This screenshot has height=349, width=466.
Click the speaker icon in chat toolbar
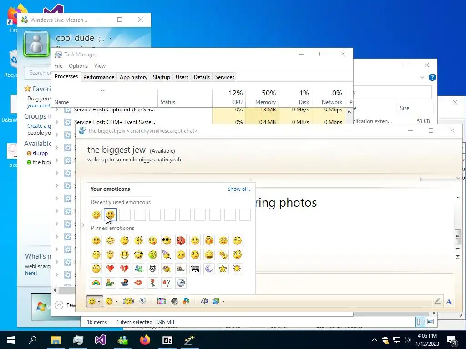(174, 301)
